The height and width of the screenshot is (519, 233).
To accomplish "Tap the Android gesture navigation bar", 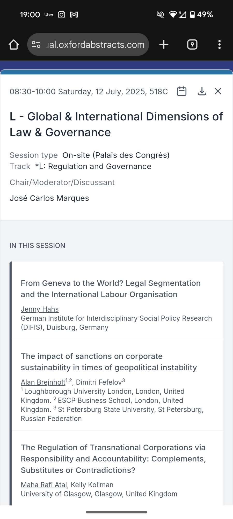I will click(116, 512).
